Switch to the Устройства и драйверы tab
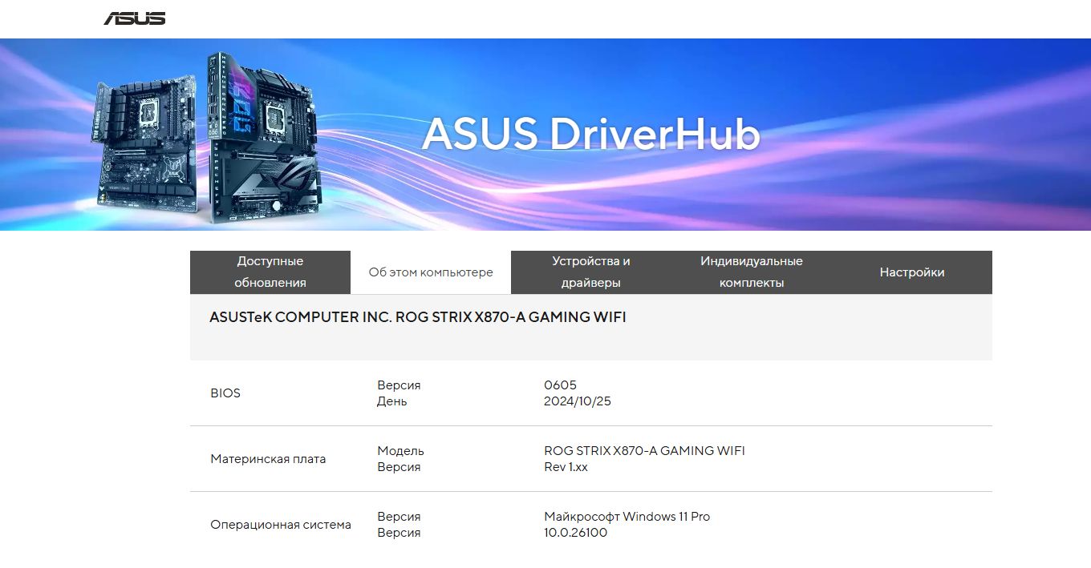Image resolution: width=1091 pixels, height=568 pixels. (591, 272)
